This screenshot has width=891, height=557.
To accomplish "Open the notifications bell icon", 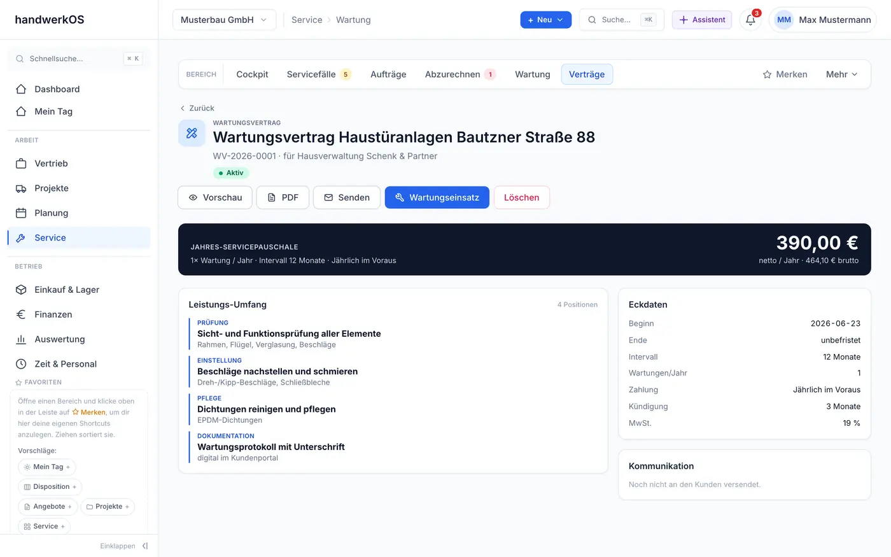I will click(x=750, y=20).
